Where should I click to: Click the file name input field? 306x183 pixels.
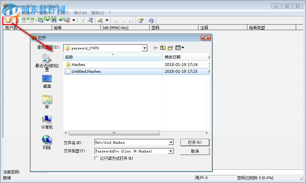[132, 142]
